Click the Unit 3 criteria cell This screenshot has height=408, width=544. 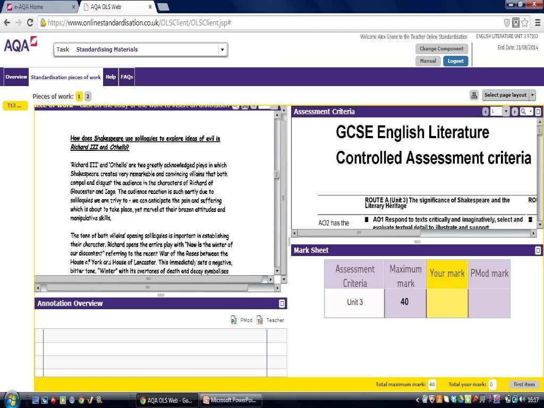(x=354, y=302)
